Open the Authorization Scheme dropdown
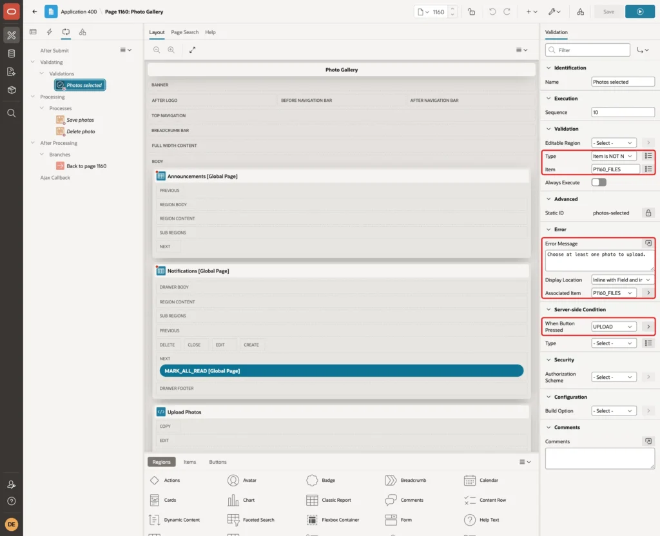The height and width of the screenshot is (536, 660). tap(614, 377)
